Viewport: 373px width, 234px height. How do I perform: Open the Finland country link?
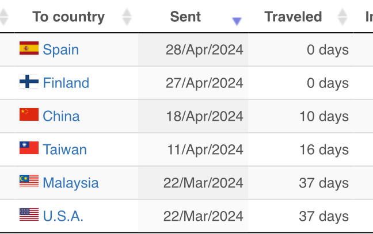[66, 83]
